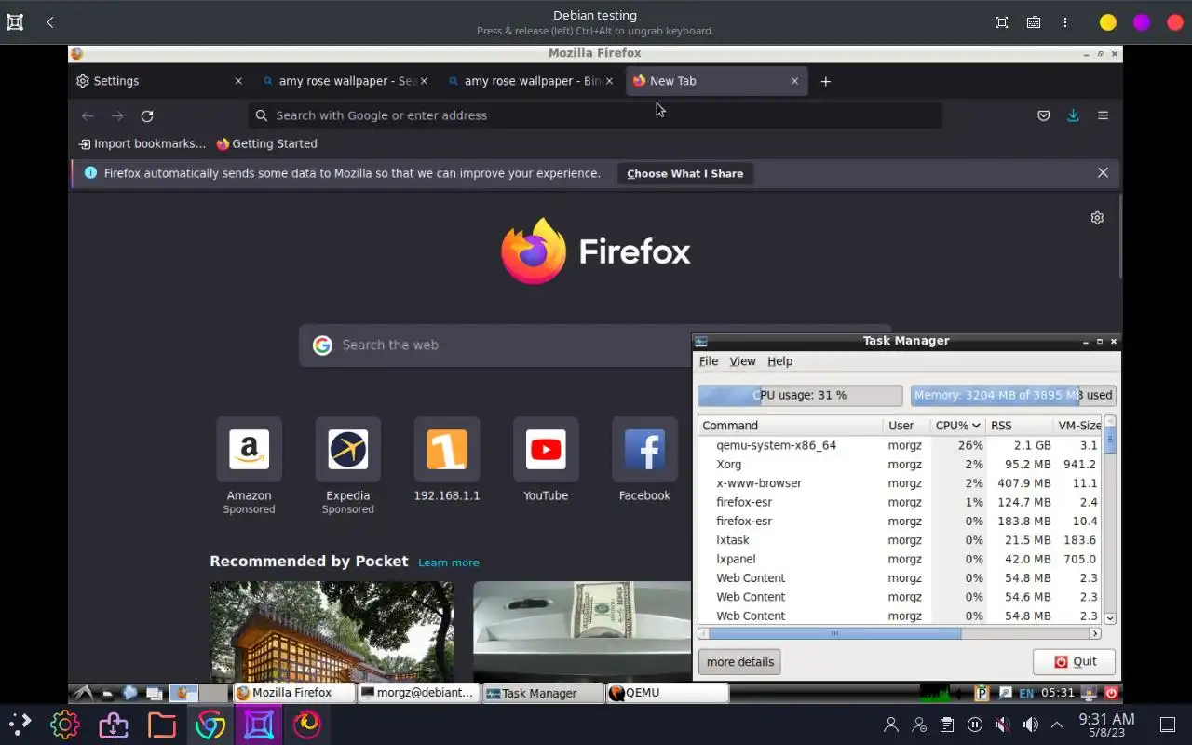Click the pause media icon in host tray

click(975, 725)
